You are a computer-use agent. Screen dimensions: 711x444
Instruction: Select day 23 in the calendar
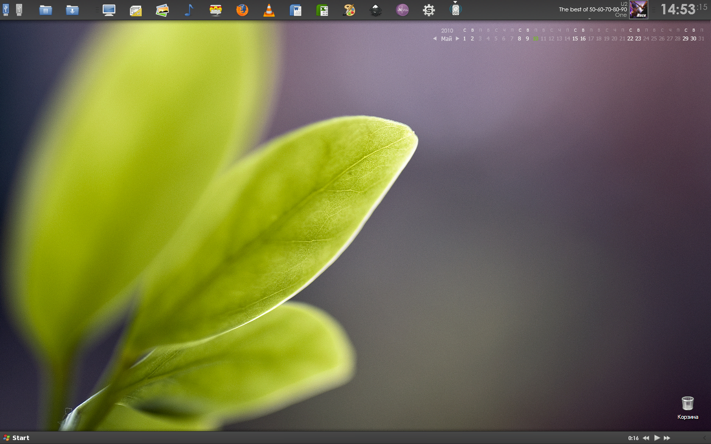point(638,38)
